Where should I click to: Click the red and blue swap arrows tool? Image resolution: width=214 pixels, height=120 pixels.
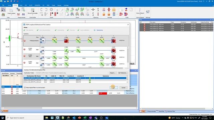(126, 10)
